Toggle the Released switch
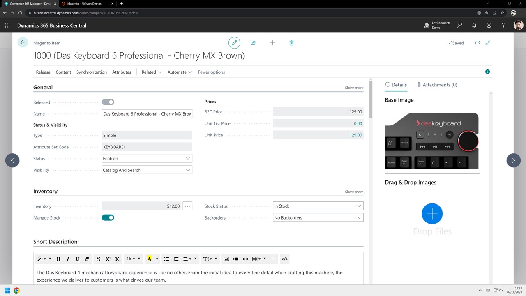 (x=108, y=102)
